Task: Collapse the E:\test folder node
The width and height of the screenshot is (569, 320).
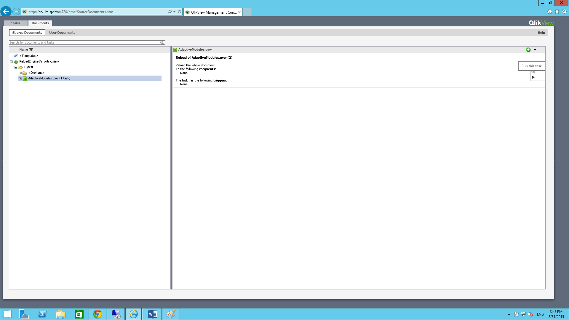Action: [x=16, y=67]
